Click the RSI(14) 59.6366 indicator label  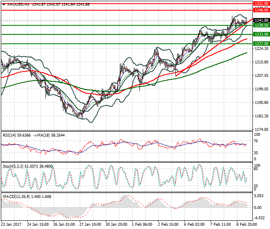(x=17, y=135)
